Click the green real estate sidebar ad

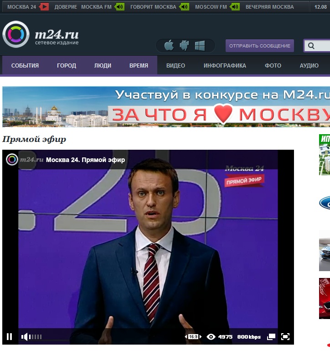[325, 154]
